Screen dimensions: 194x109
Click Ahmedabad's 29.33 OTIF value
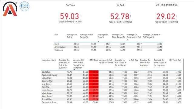139,47
